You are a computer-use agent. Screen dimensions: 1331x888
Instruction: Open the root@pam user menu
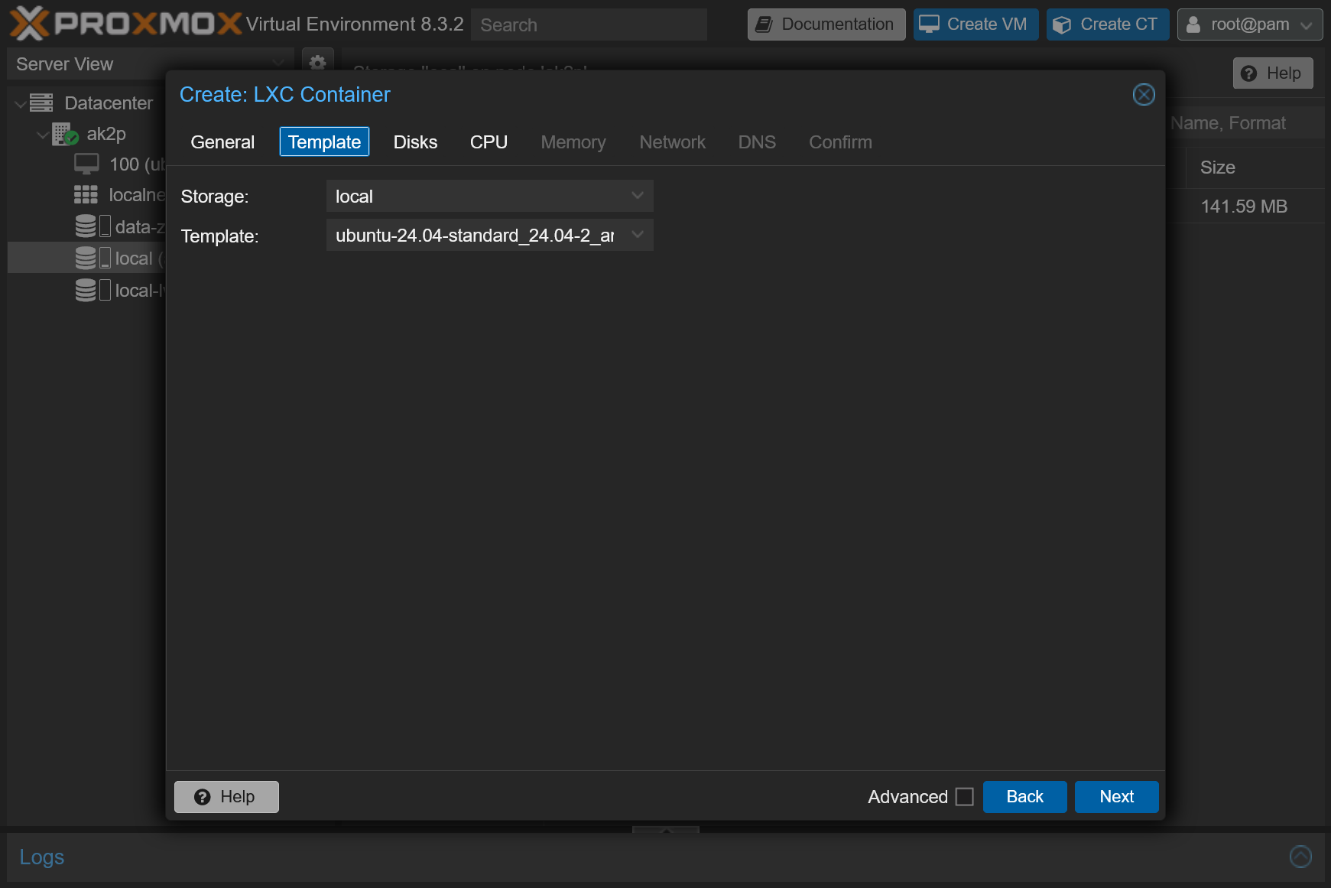point(1250,24)
